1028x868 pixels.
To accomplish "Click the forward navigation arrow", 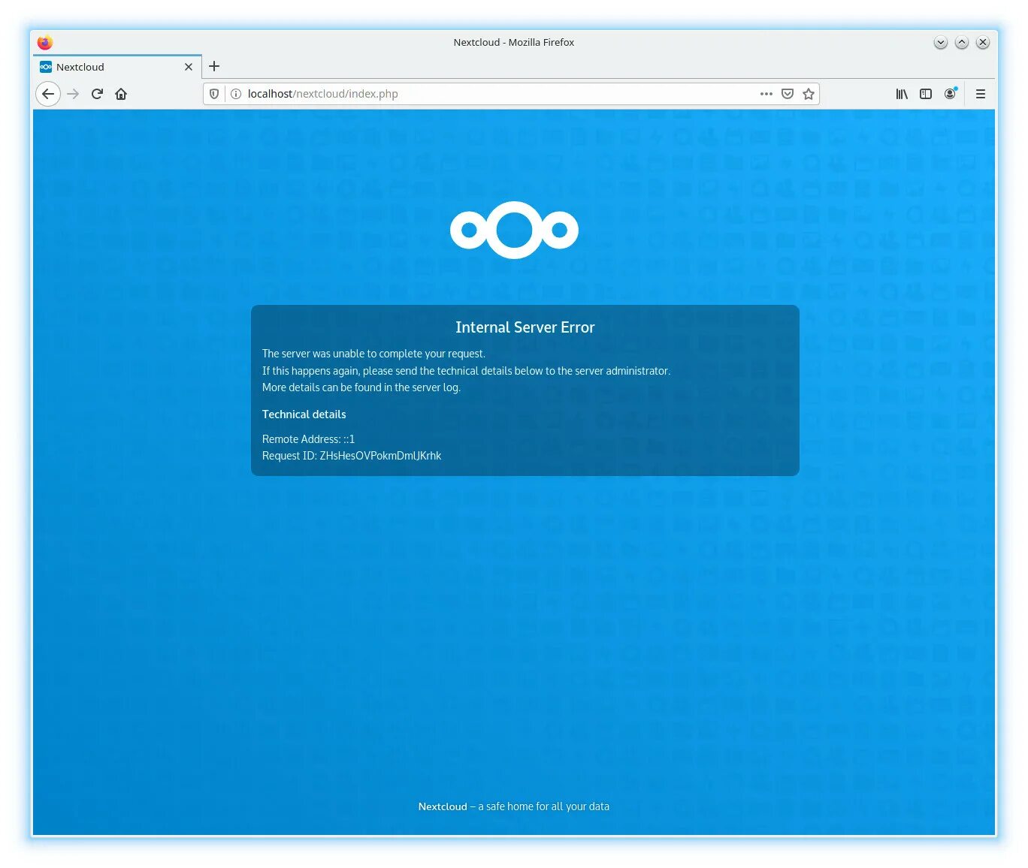I will click(73, 94).
